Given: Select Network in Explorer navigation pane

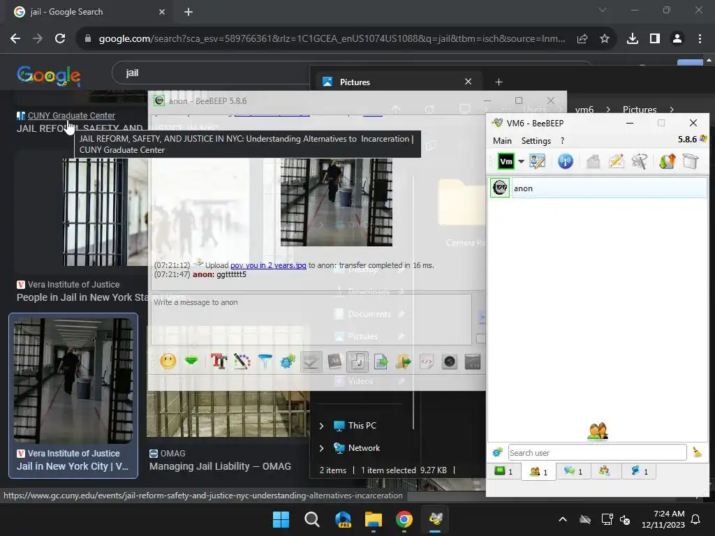Looking at the screenshot, I should coord(363,448).
